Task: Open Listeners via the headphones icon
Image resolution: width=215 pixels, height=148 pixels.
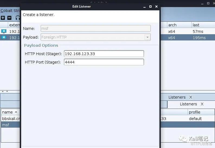Action: (18, 18)
